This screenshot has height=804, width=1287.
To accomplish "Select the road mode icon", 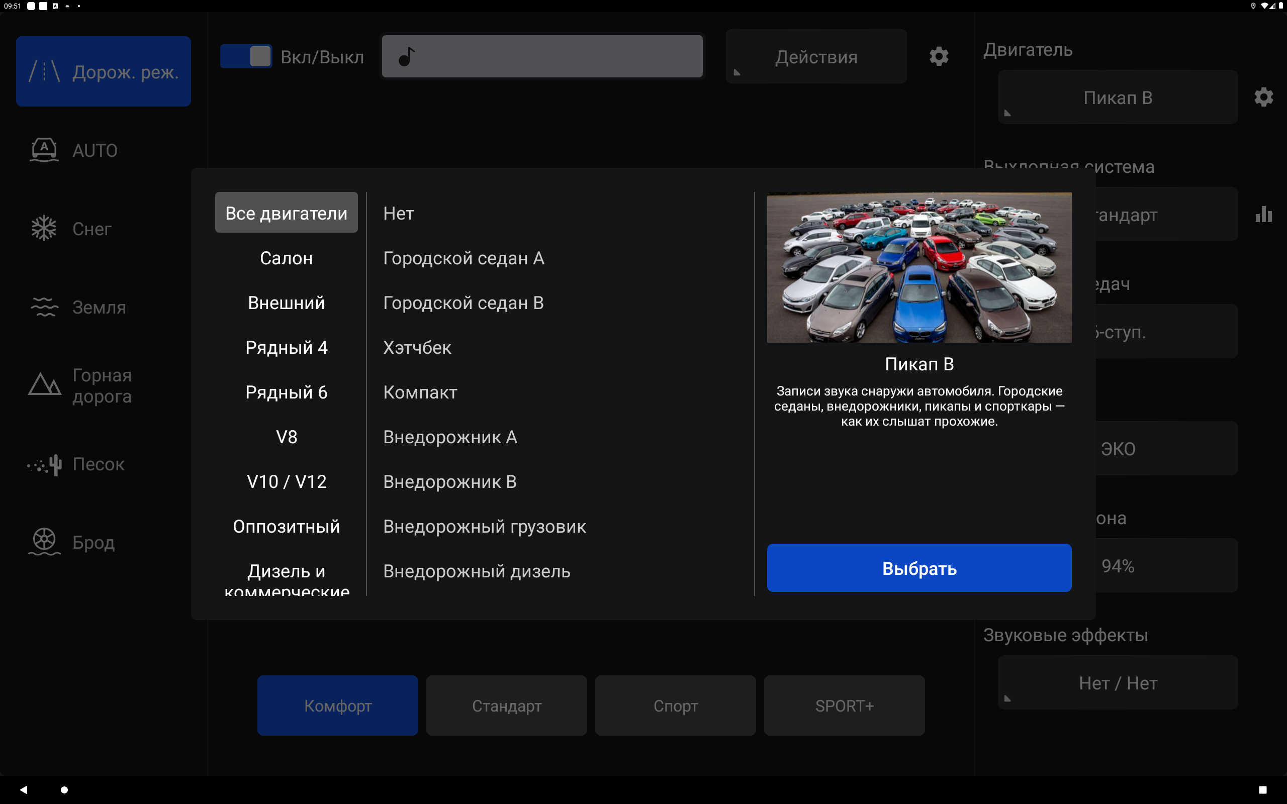I will [44, 71].
